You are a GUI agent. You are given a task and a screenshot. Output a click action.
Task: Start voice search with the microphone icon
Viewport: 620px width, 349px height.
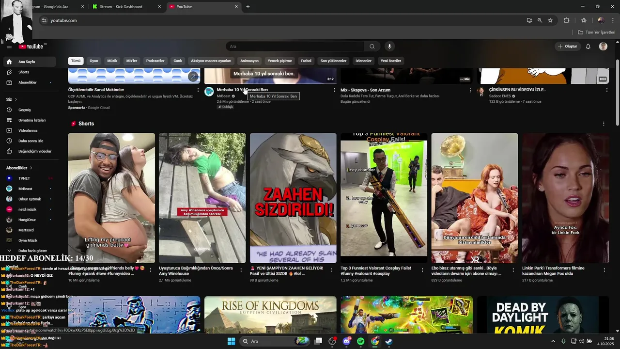click(x=389, y=47)
